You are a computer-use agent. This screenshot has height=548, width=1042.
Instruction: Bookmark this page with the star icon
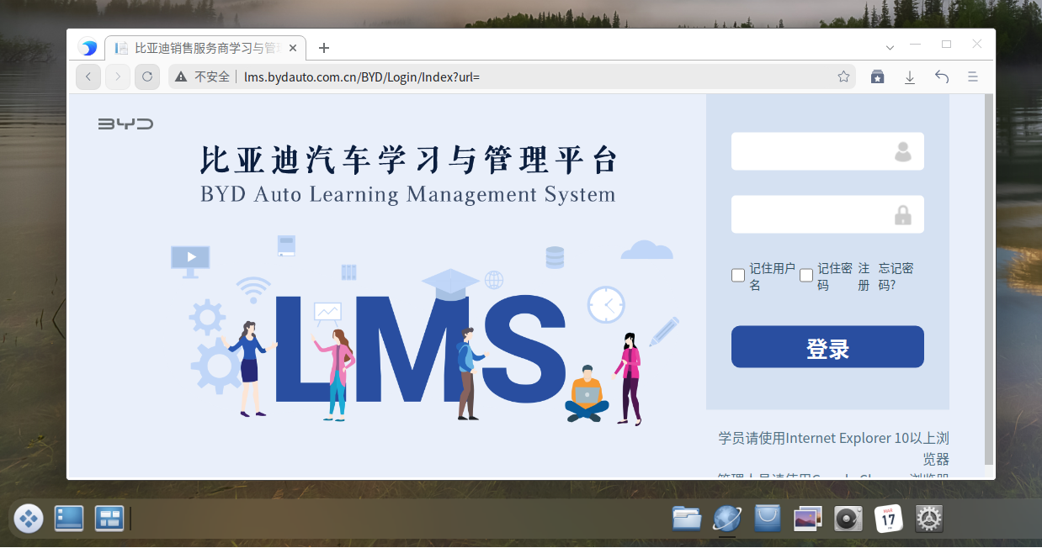coord(843,76)
